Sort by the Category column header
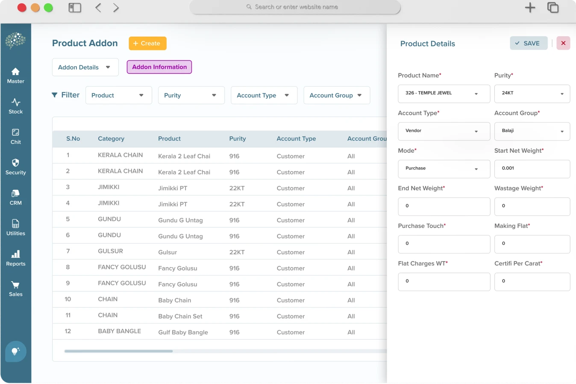This screenshot has height=384, width=576. (111, 139)
